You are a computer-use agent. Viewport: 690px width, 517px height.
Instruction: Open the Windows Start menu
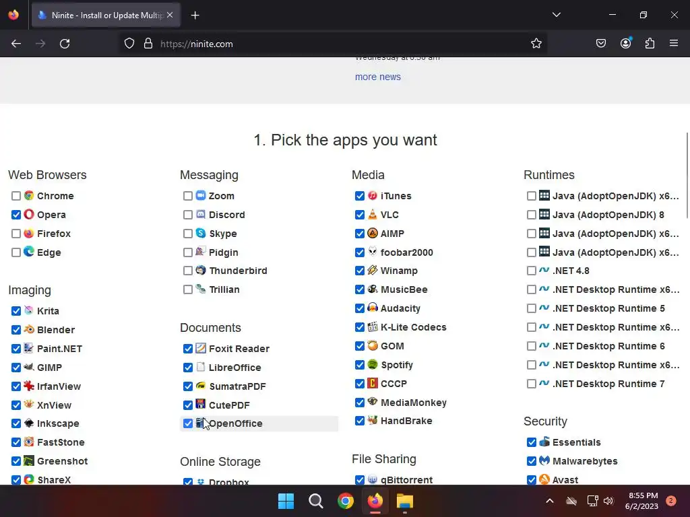[286, 501]
